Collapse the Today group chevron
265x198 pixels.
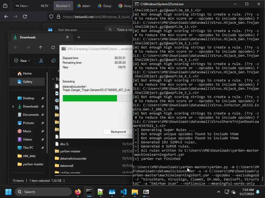coord(53,79)
